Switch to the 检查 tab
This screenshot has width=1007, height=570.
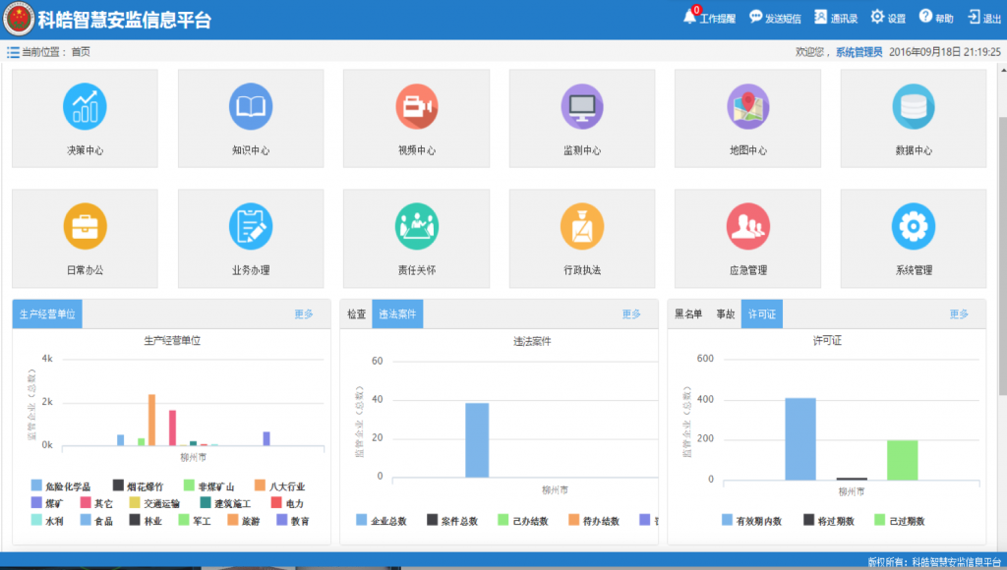[x=356, y=314]
